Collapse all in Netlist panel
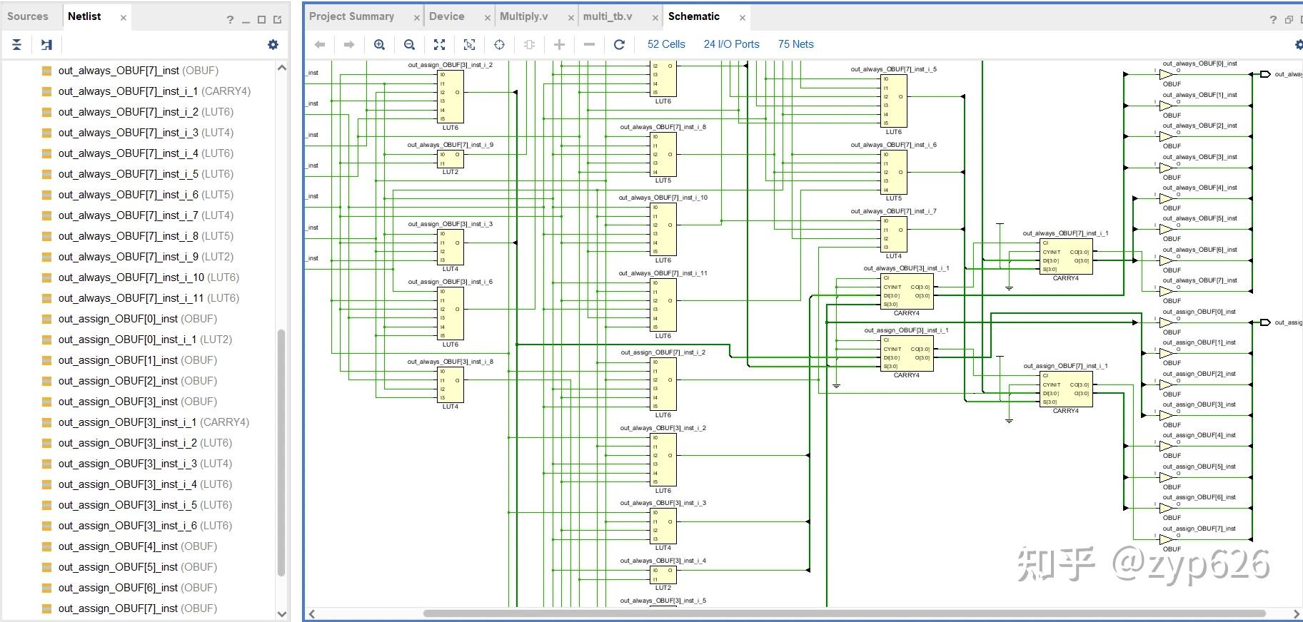This screenshot has width=1303, height=622. 17,45
